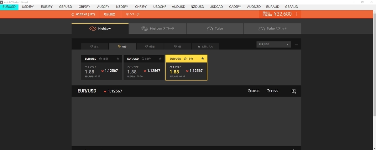Select the GBPAUD pair tab
376x150 pixels.
tap(291, 7)
